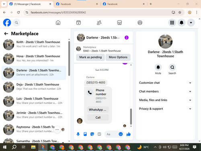Choose a GIF icon

(99, 134)
